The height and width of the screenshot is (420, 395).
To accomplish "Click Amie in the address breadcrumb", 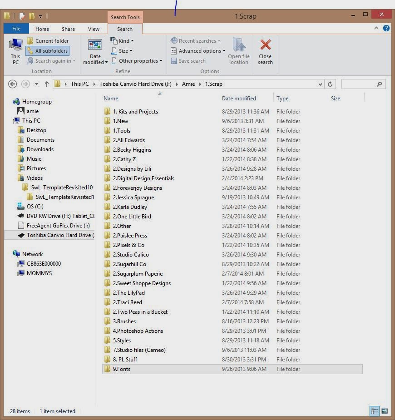I will pos(188,84).
